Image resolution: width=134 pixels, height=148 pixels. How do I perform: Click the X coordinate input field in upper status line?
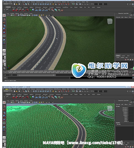point(96,4)
